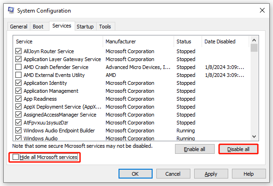The image size is (273, 186).
Task: Select 'AtFpvxuu1sysuzDzr' service name
Action: [46, 123]
